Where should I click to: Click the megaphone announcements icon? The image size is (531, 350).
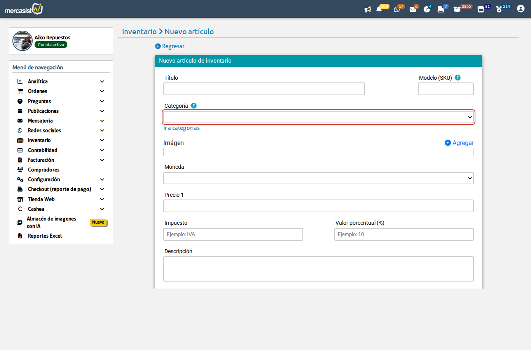[x=367, y=9]
